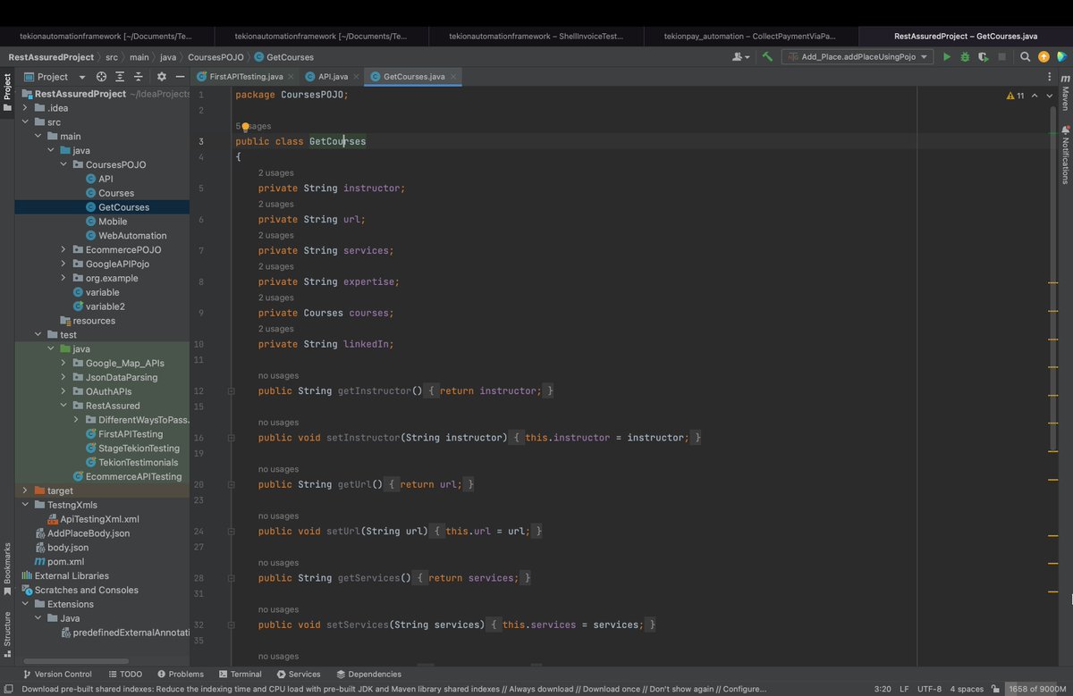Open the Bookmarks tool window
The height and width of the screenshot is (696, 1073).
coord(7,569)
